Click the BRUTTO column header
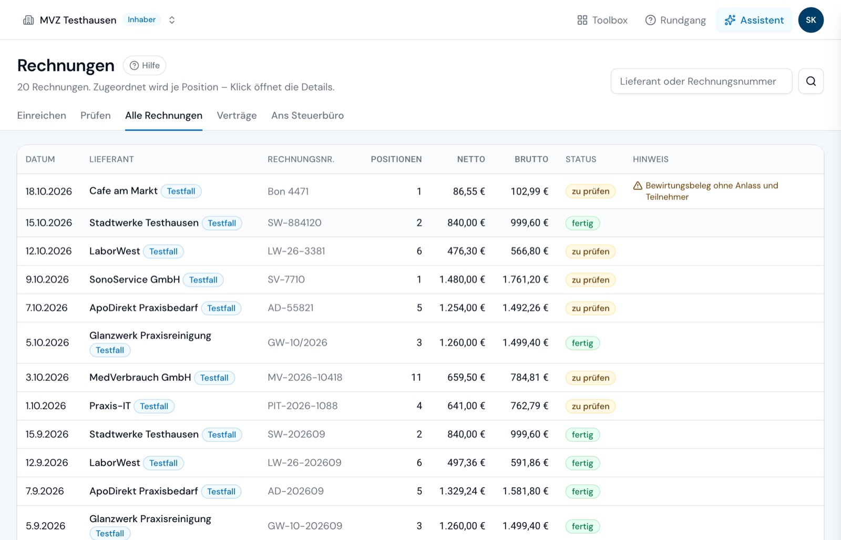This screenshot has width=841, height=540. [531, 159]
